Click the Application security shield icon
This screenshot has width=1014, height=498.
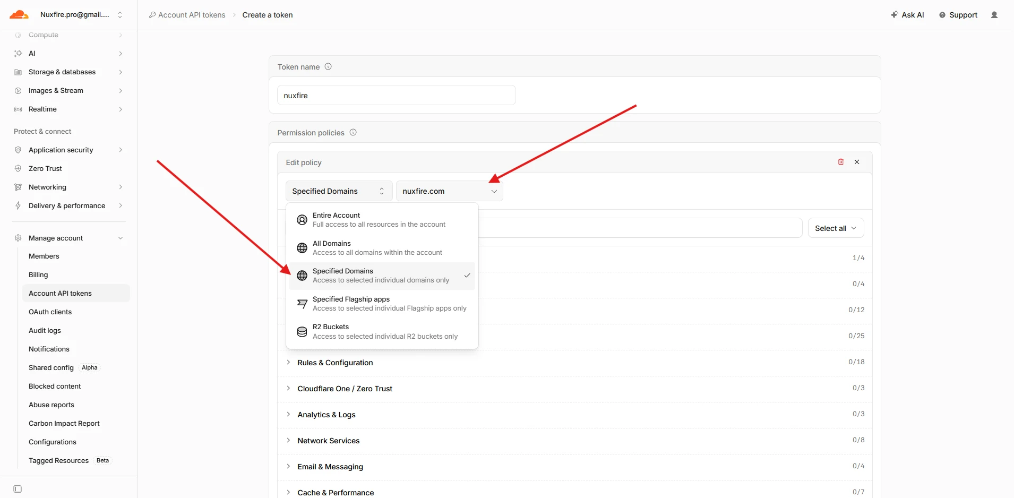click(18, 150)
